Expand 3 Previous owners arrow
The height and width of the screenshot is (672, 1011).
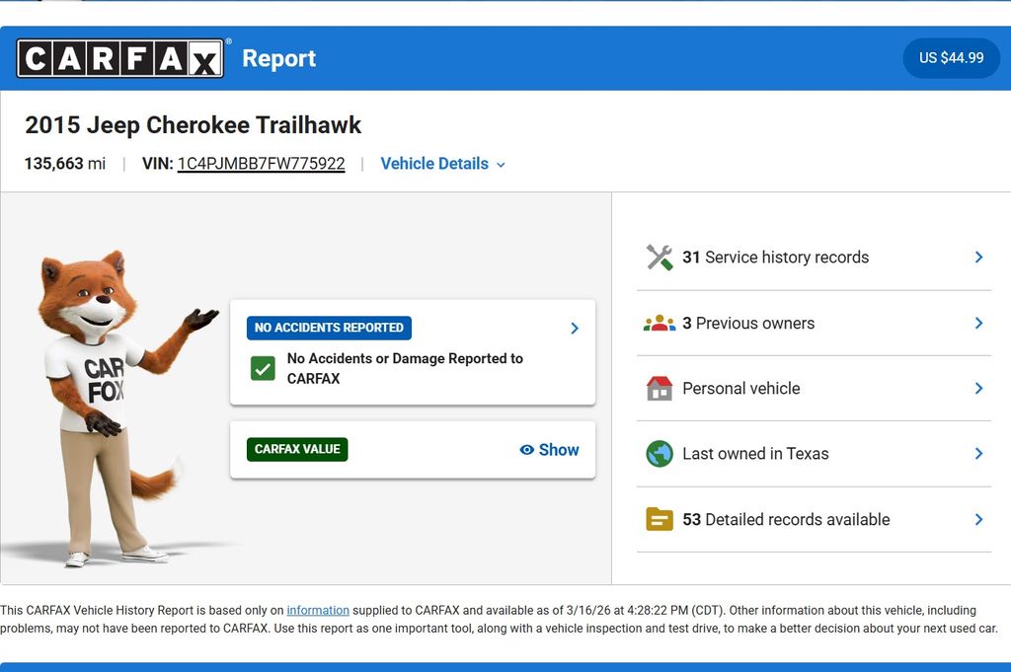tap(978, 324)
